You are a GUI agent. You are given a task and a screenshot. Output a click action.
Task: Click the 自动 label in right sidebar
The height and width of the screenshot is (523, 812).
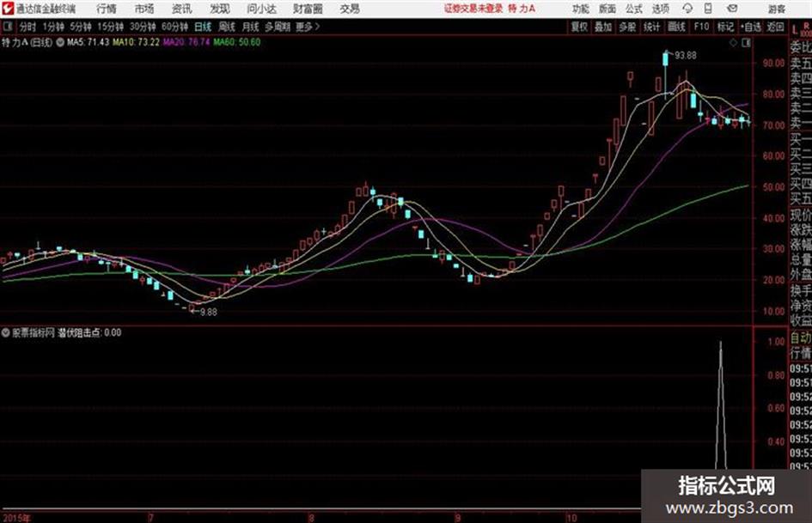pos(801,338)
